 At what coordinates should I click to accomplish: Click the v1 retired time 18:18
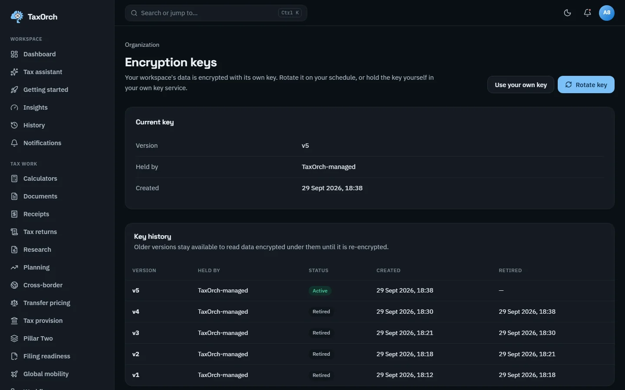pyautogui.click(x=527, y=375)
